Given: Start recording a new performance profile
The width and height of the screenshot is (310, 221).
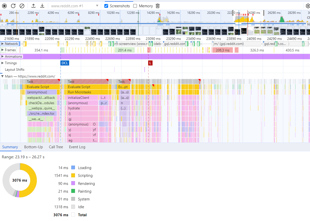Looking at the screenshot, I should click(4, 6).
